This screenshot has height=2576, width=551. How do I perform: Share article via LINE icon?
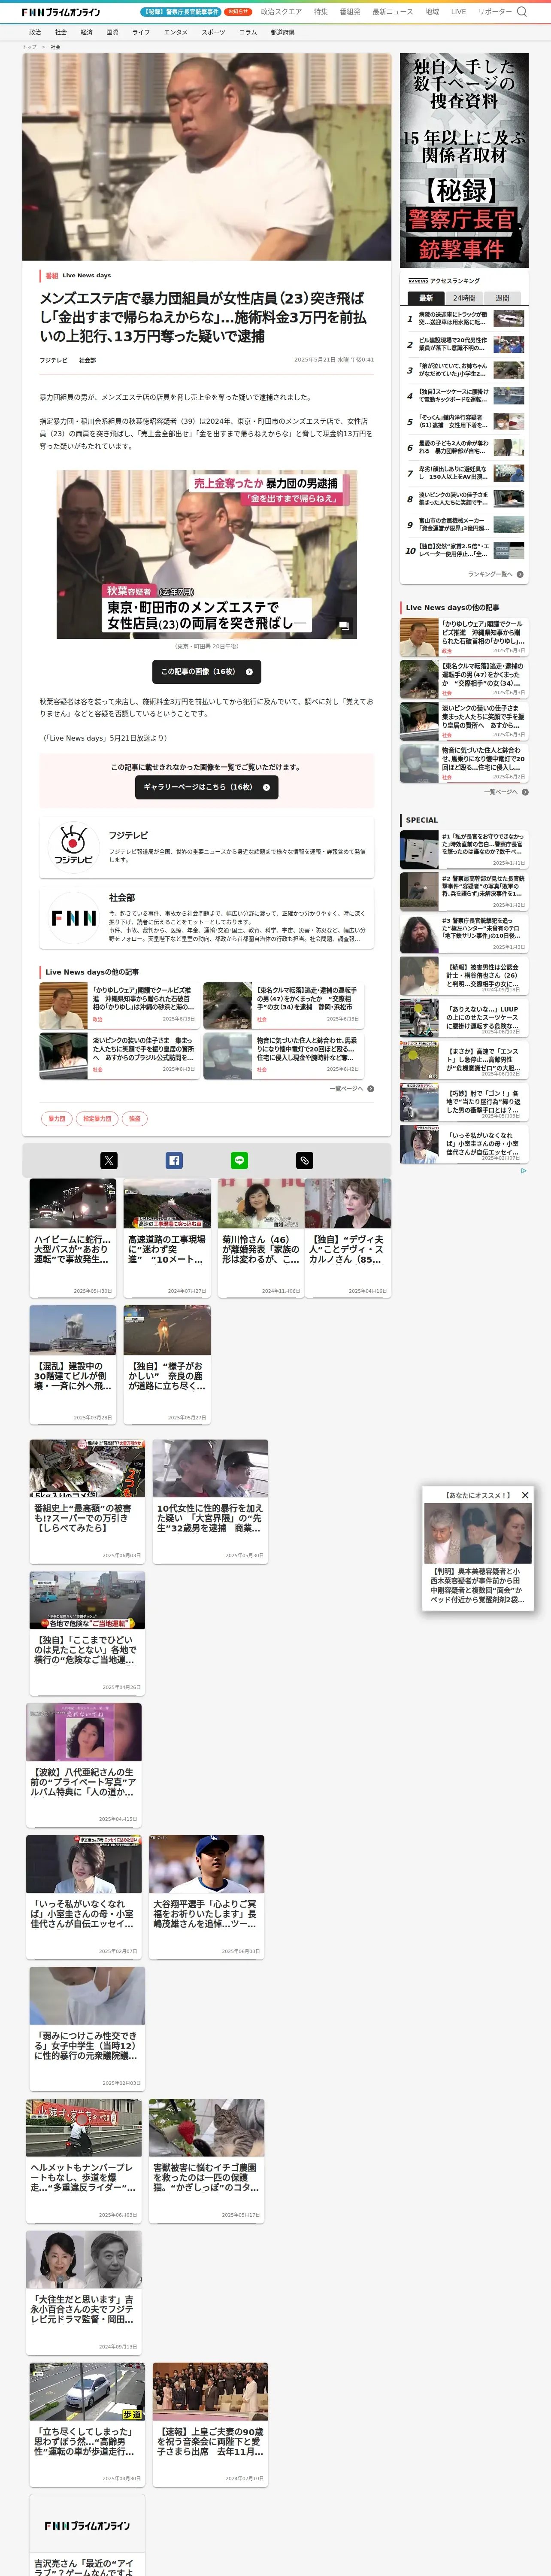(x=240, y=1160)
